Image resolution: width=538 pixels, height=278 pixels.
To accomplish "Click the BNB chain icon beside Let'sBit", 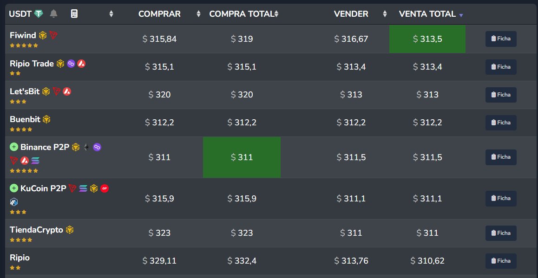I will [x=46, y=91].
